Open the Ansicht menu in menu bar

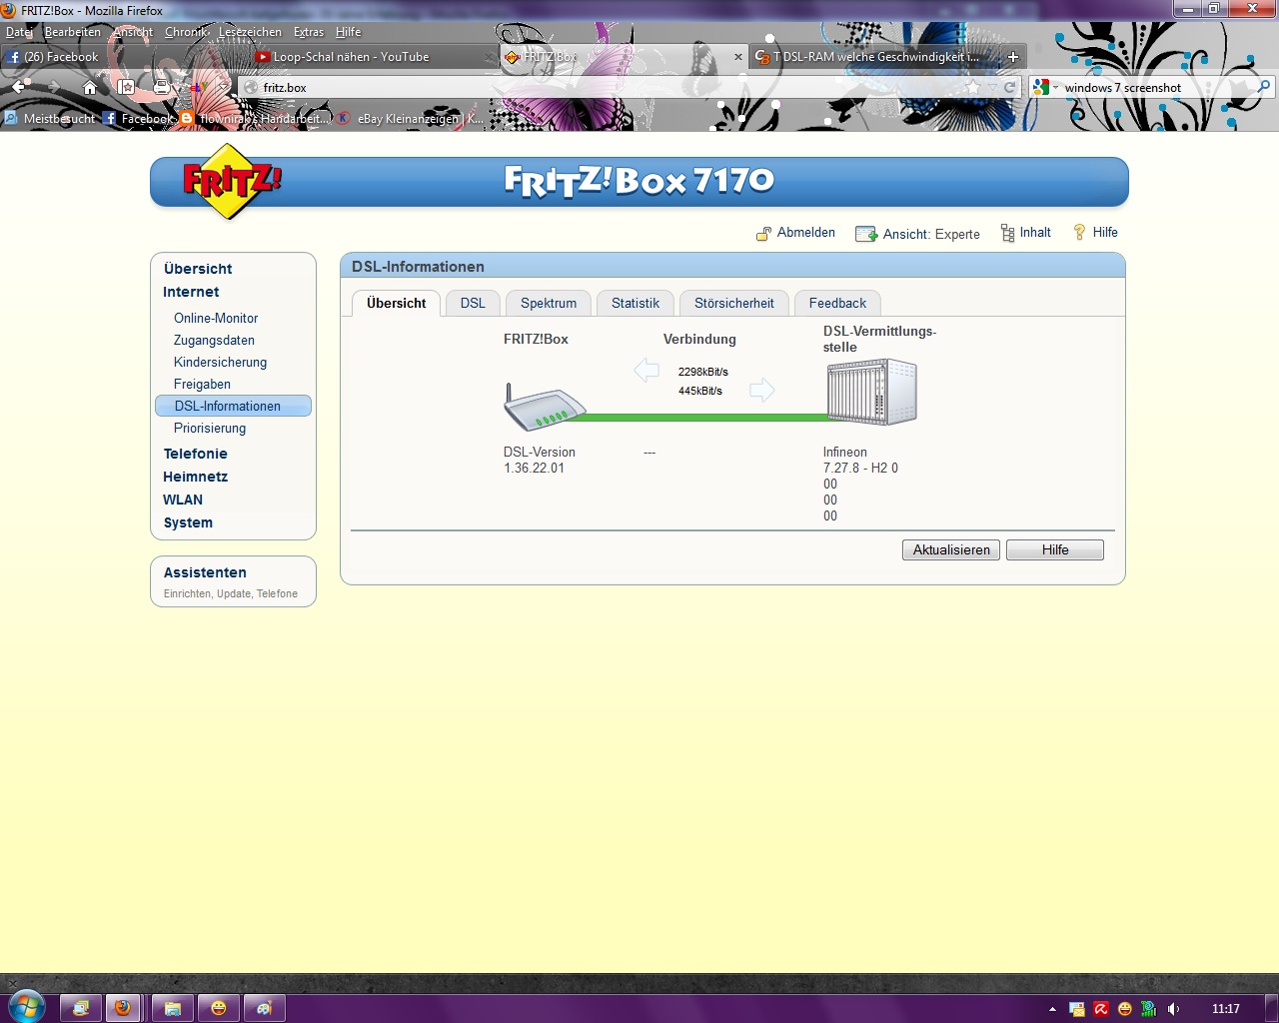pyautogui.click(x=133, y=32)
